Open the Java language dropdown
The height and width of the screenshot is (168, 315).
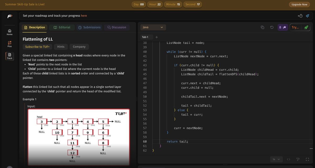point(153,27)
